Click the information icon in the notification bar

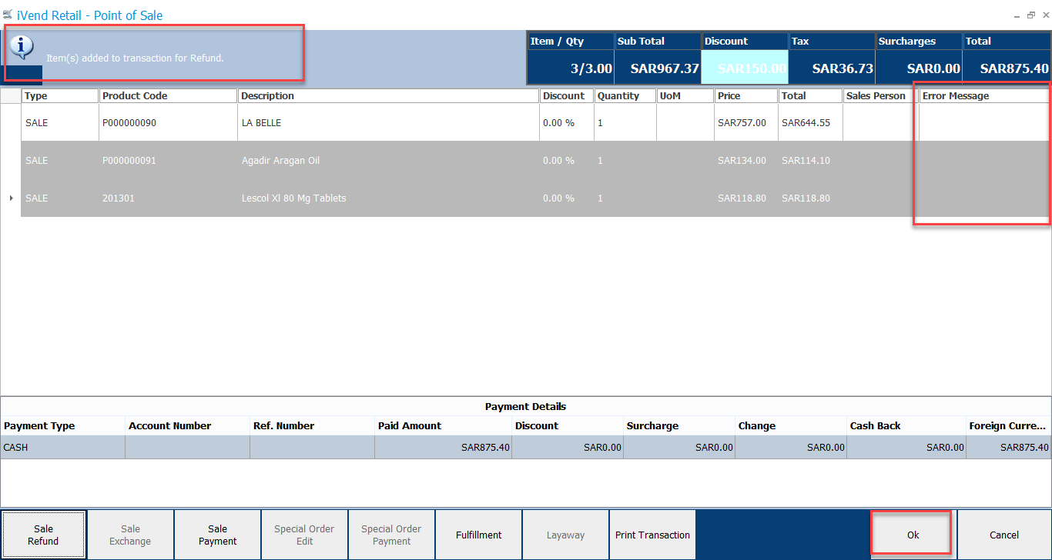pos(22,48)
